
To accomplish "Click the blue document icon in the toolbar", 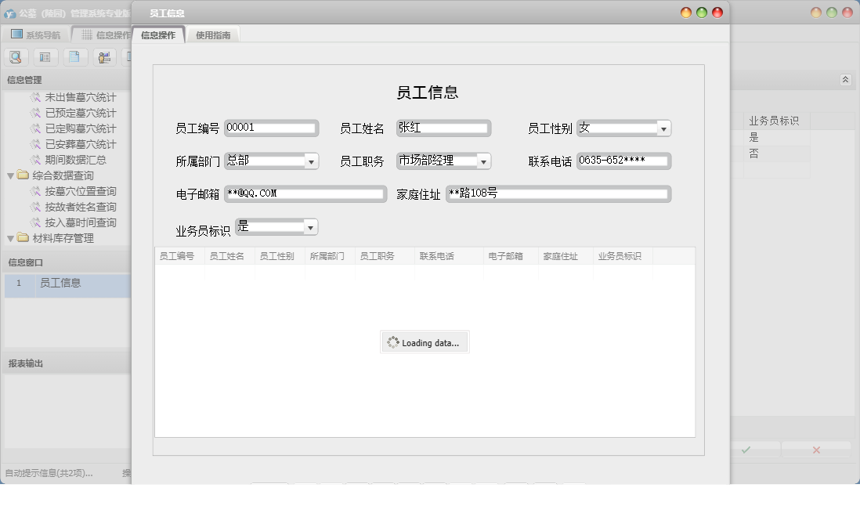I will (73, 56).
